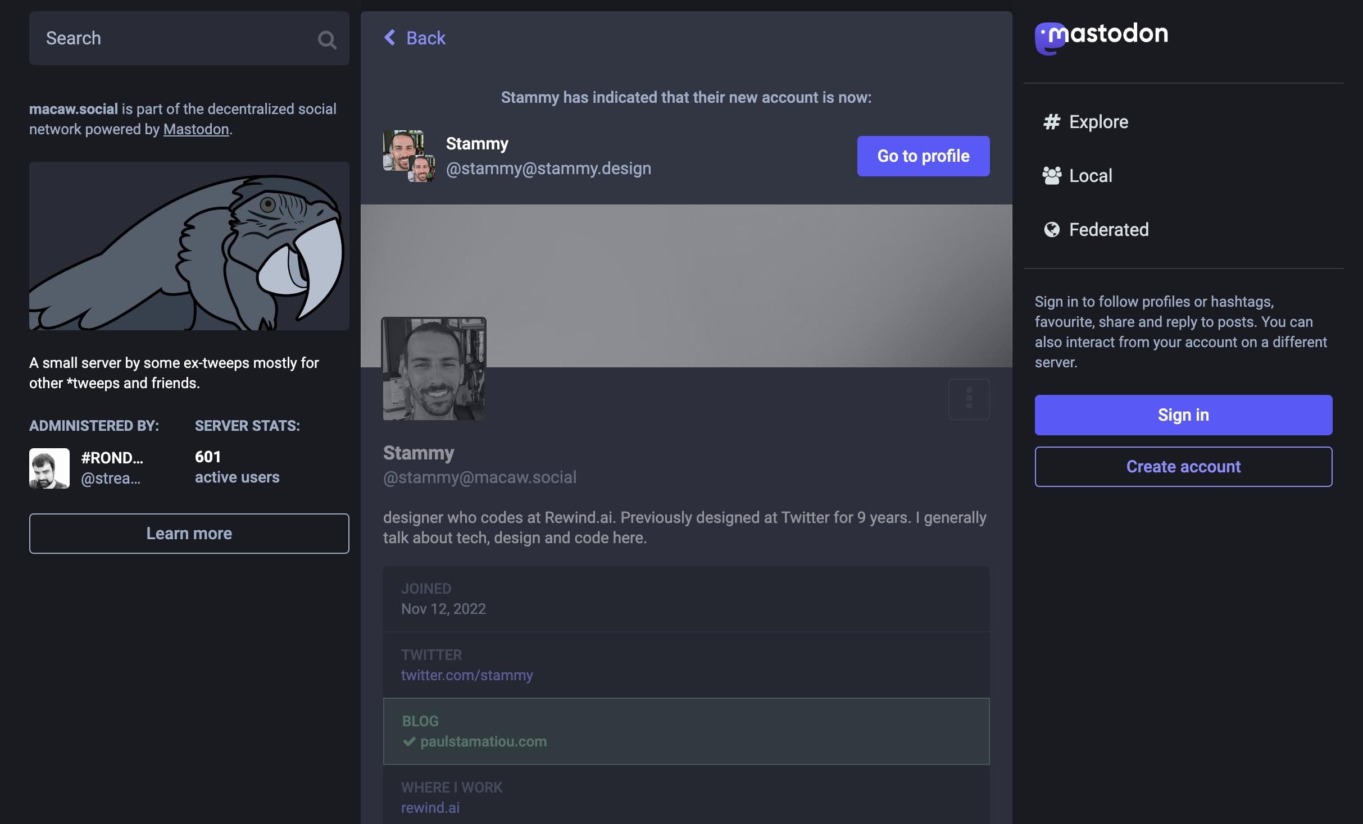
Task: Click the #ROND... admin name
Action: [x=112, y=458]
